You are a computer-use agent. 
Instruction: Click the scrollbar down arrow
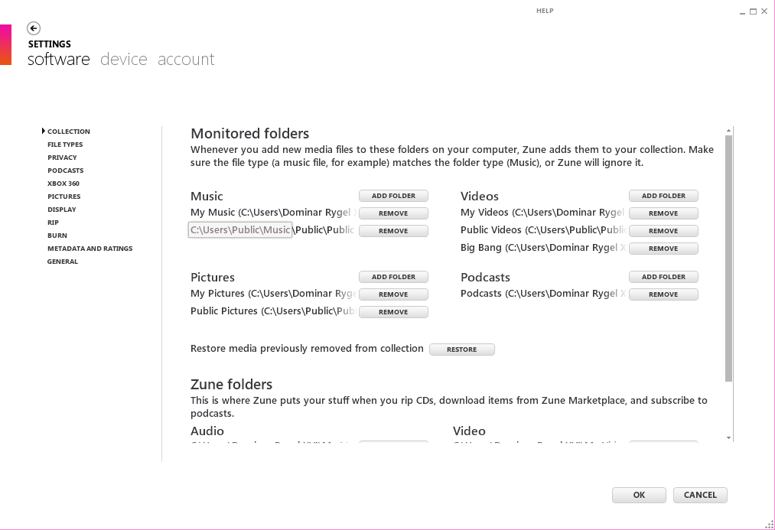tap(728, 438)
